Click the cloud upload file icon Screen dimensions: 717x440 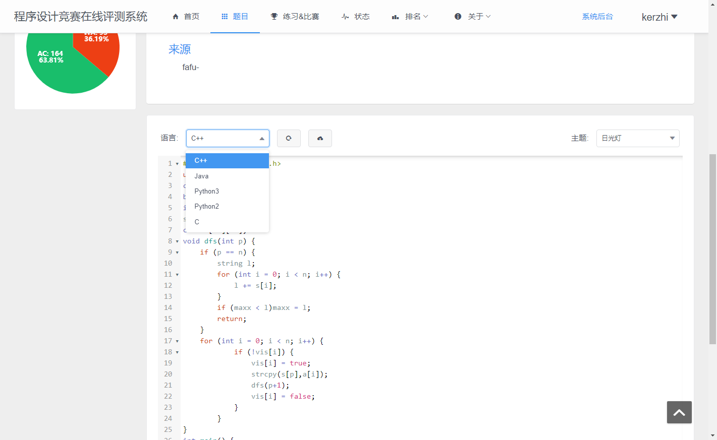coord(320,138)
